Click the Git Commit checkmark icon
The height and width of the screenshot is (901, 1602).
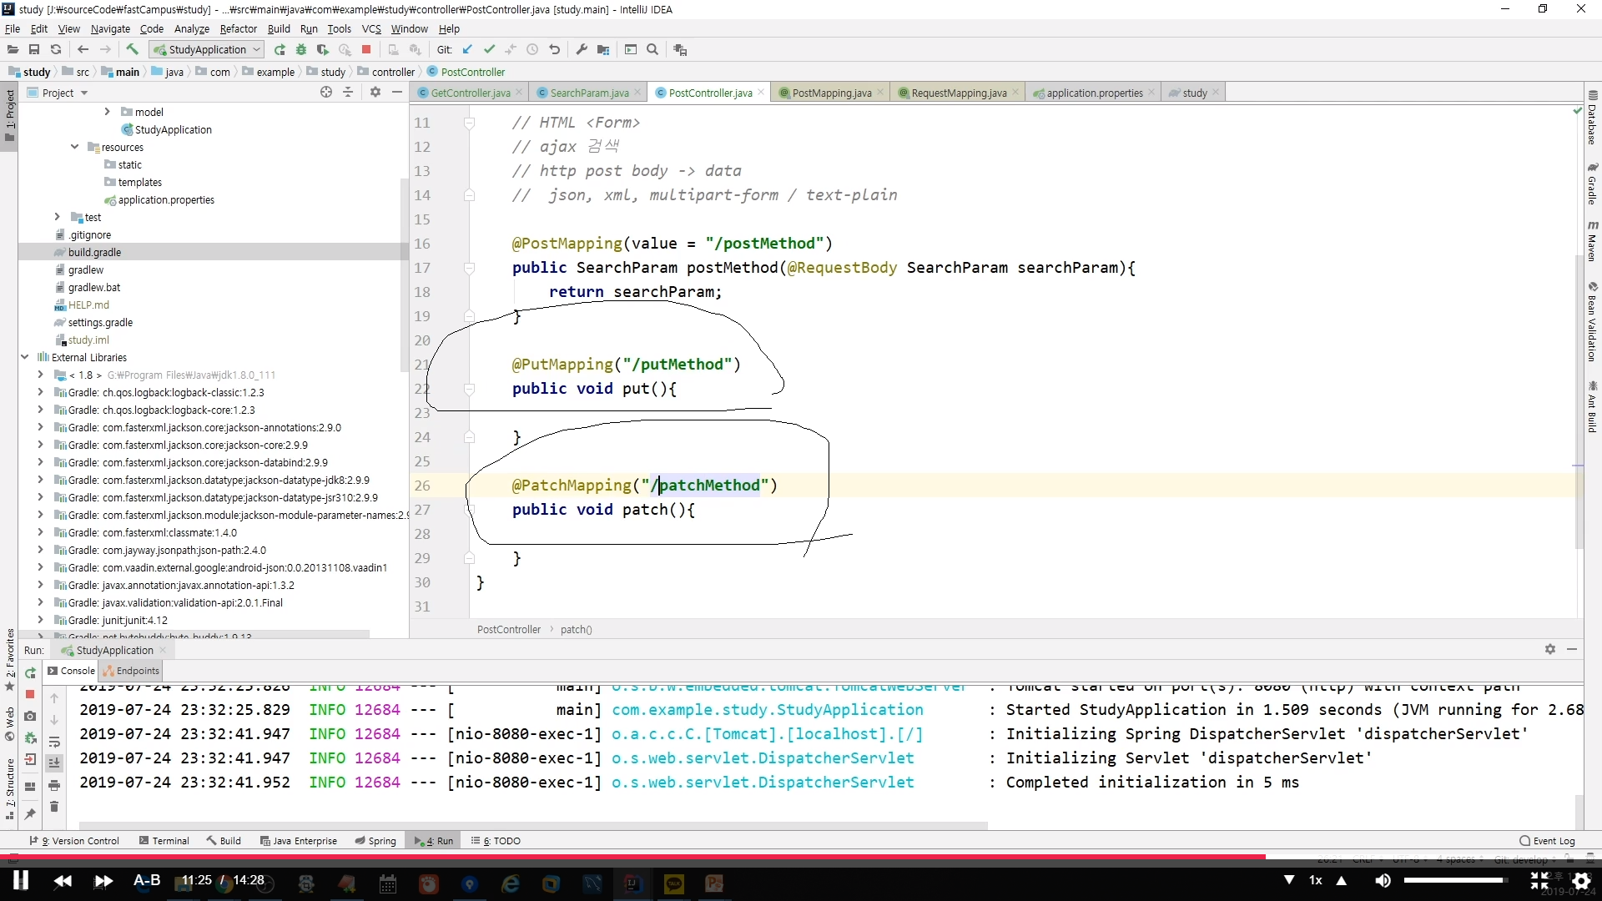489,50
